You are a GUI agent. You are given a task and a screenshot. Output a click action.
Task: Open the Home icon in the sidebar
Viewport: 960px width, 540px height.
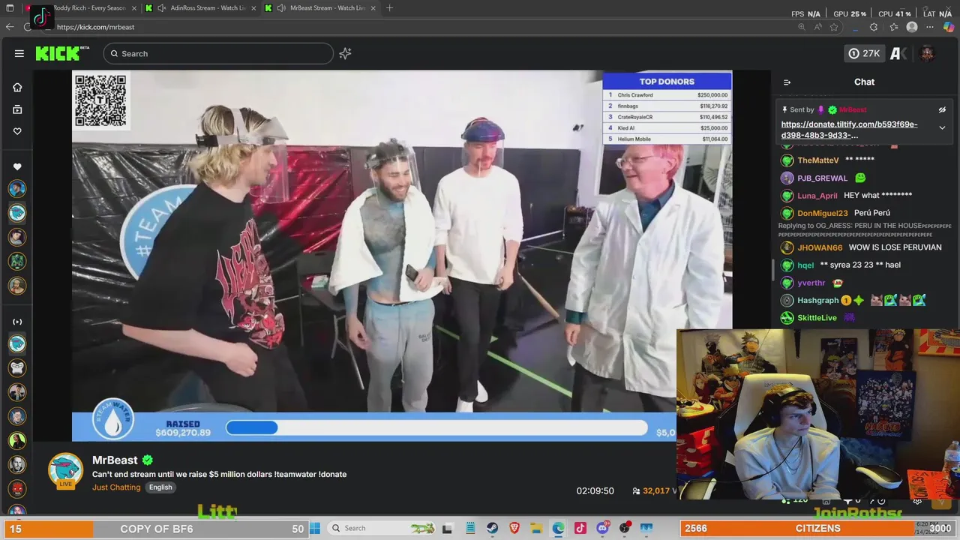[17, 87]
